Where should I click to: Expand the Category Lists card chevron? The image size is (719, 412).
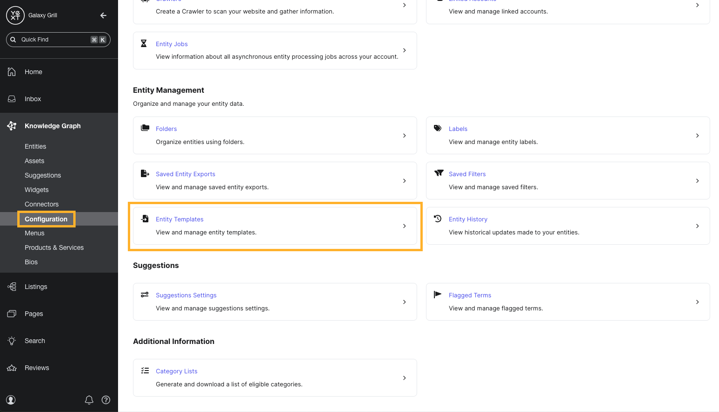point(405,378)
